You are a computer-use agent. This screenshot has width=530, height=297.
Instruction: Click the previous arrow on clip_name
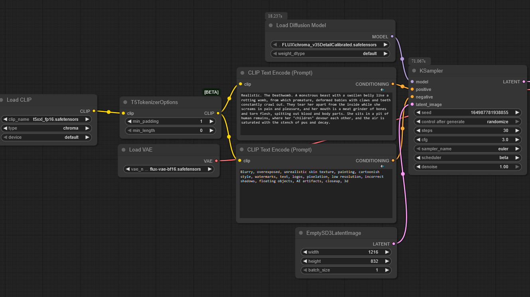tap(5, 119)
